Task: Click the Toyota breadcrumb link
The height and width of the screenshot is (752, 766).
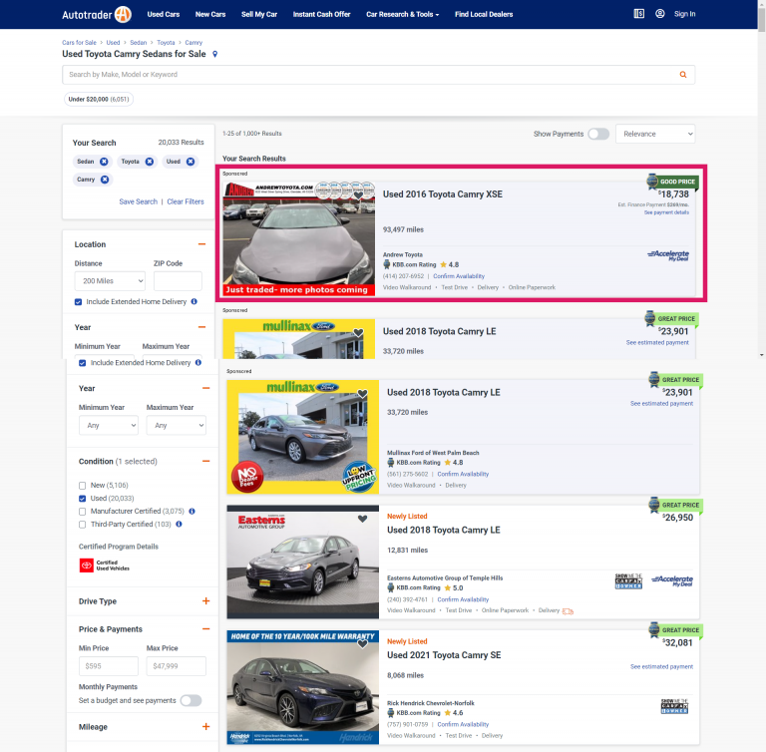Action: pos(166,43)
